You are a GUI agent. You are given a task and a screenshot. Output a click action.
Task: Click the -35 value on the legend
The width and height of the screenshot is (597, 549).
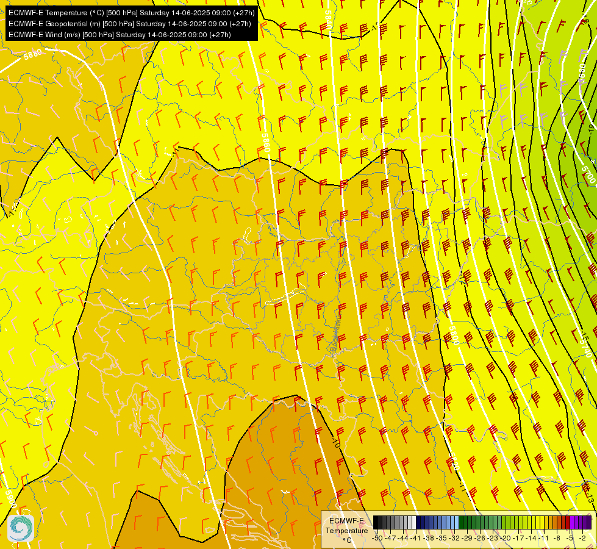441,538
